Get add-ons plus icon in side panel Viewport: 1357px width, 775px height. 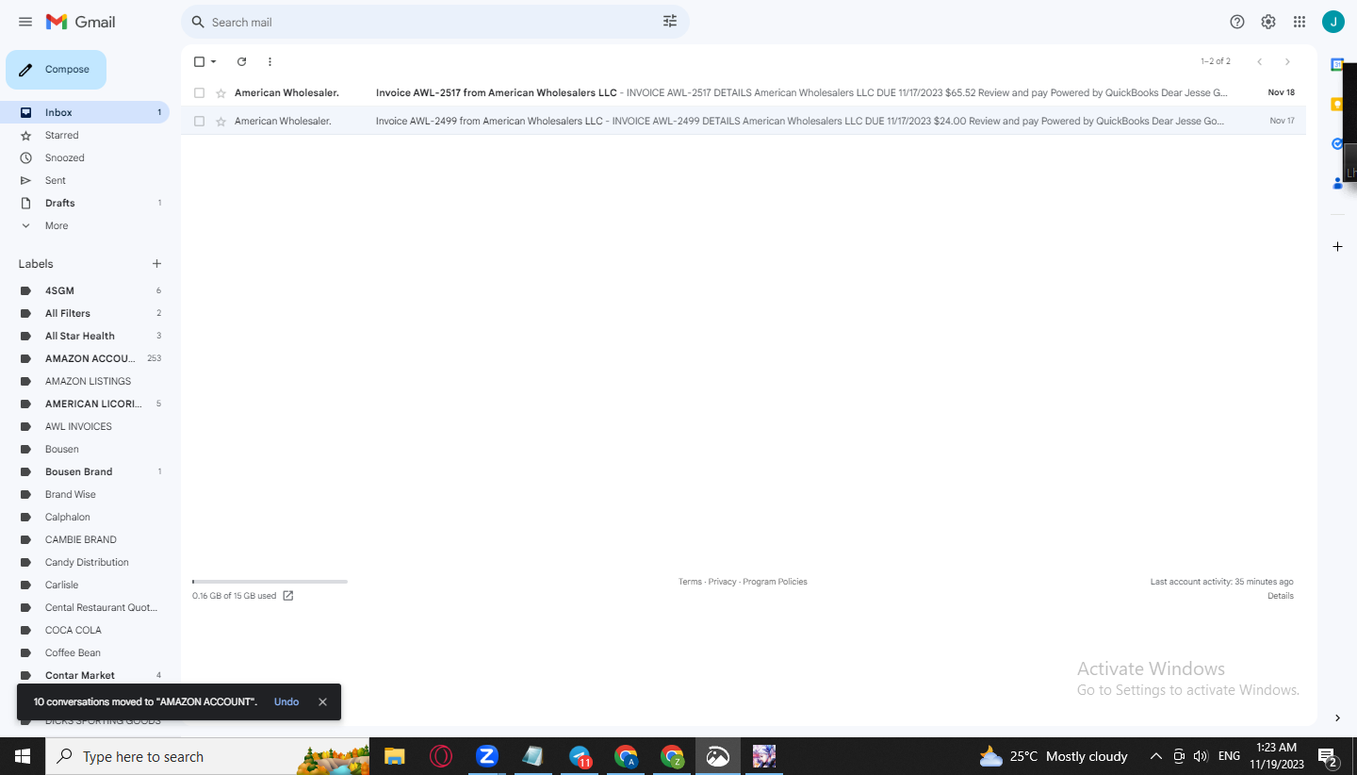click(x=1337, y=247)
